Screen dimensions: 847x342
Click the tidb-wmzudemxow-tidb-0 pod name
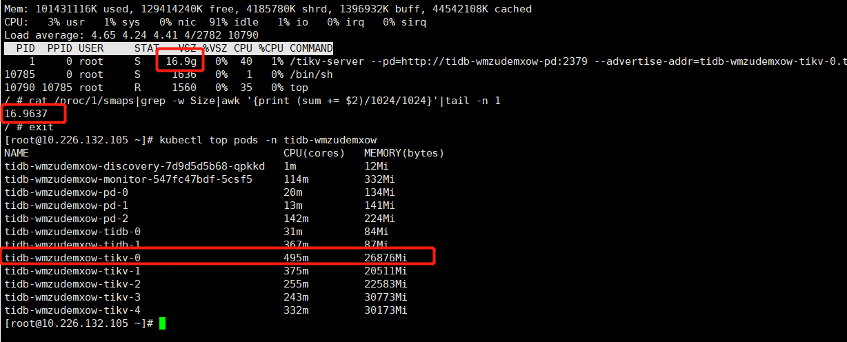coord(72,232)
